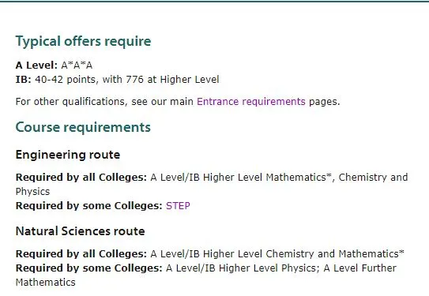
Task: Select the "Engineering route" subheading
Action: 68,155
